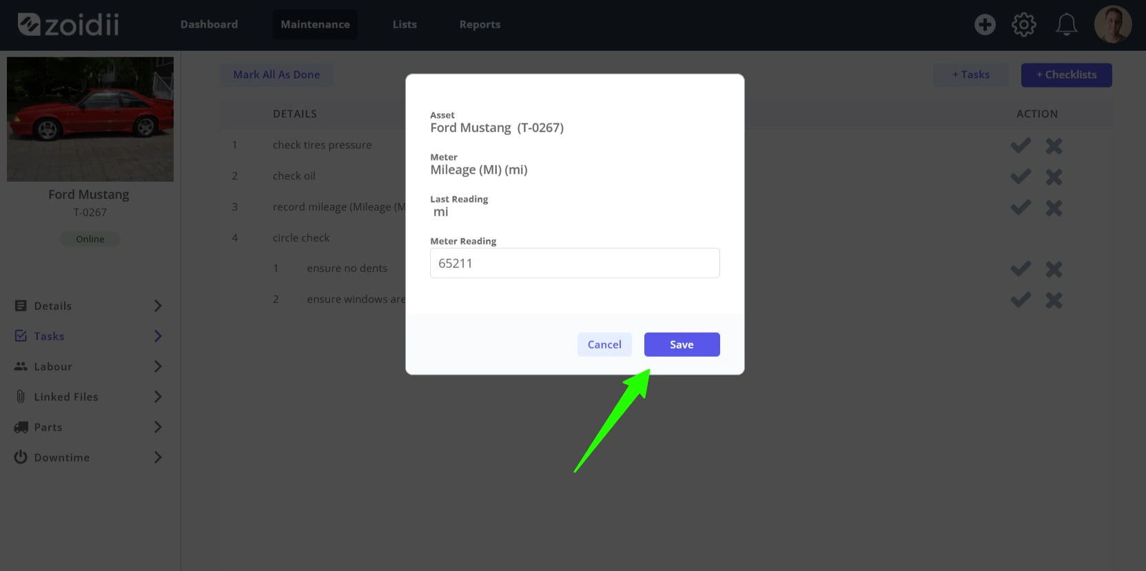Open the Maintenance menu
Viewport: 1146px width, 571px height.
tap(315, 24)
